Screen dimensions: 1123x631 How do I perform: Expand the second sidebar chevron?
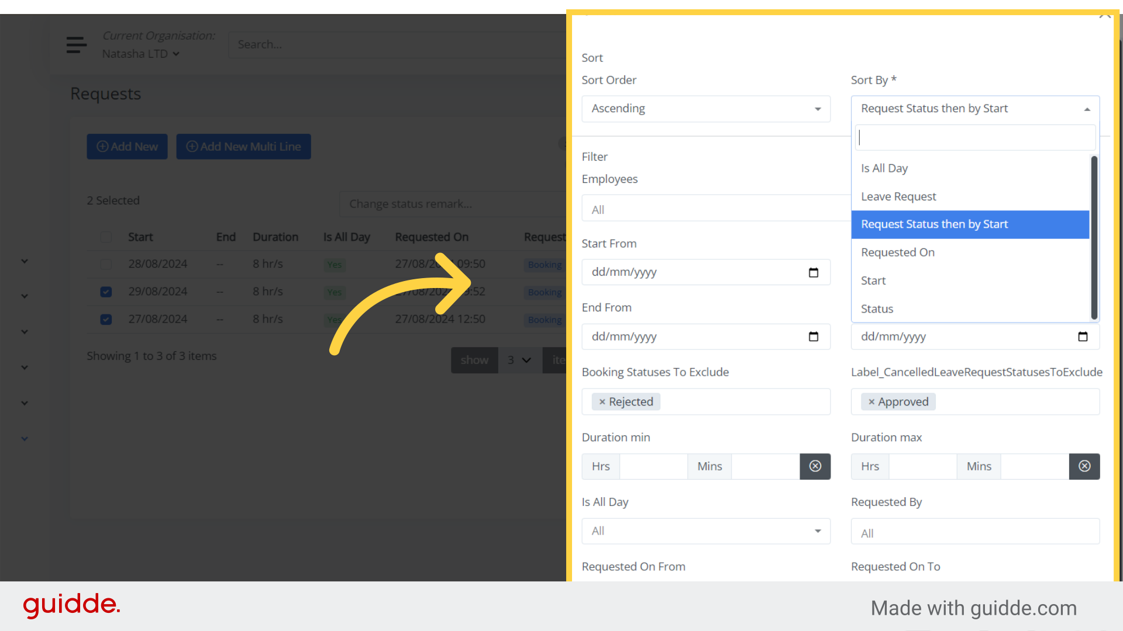coord(25,296)
